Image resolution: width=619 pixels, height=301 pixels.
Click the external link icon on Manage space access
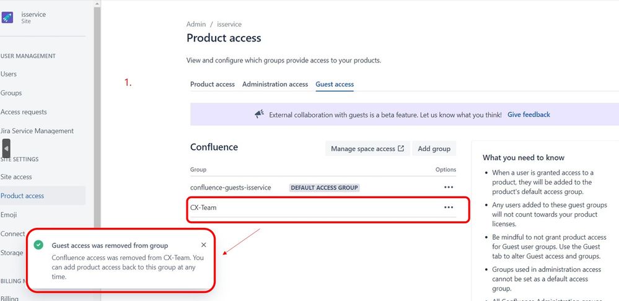[x=401, y=148]
